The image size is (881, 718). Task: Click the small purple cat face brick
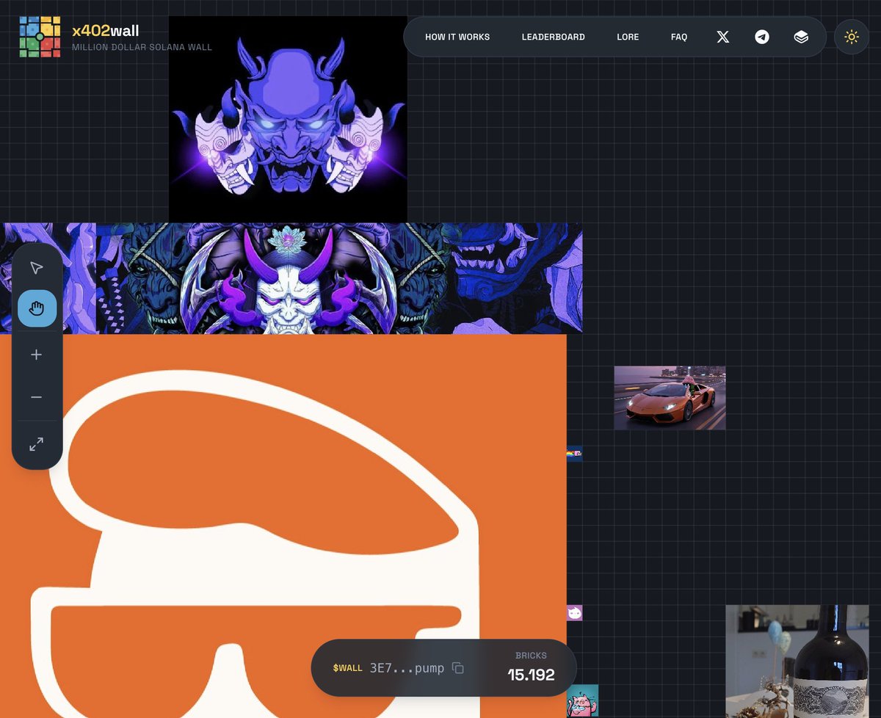[574, 613]
